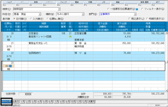This screenshot has width=168, height=107.
Task: Click the 摘要 cell 広告宣伝
Action: pos(44,33)
